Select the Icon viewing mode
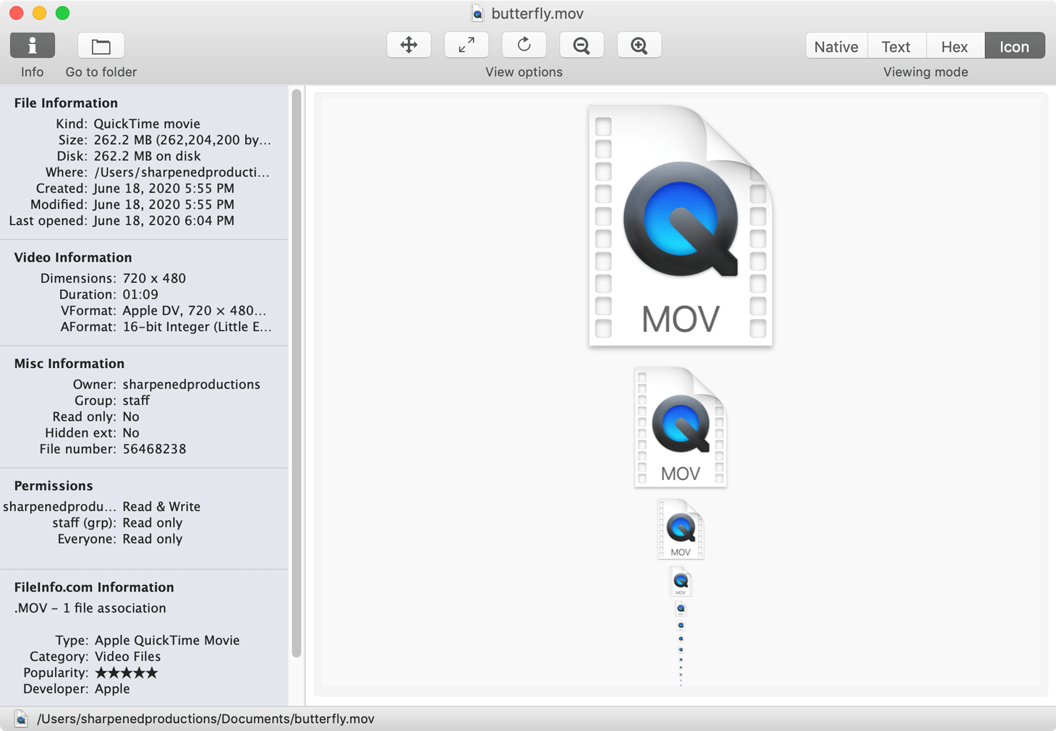This screenshot has height=731, width=1056. (x=1014, y=46)
